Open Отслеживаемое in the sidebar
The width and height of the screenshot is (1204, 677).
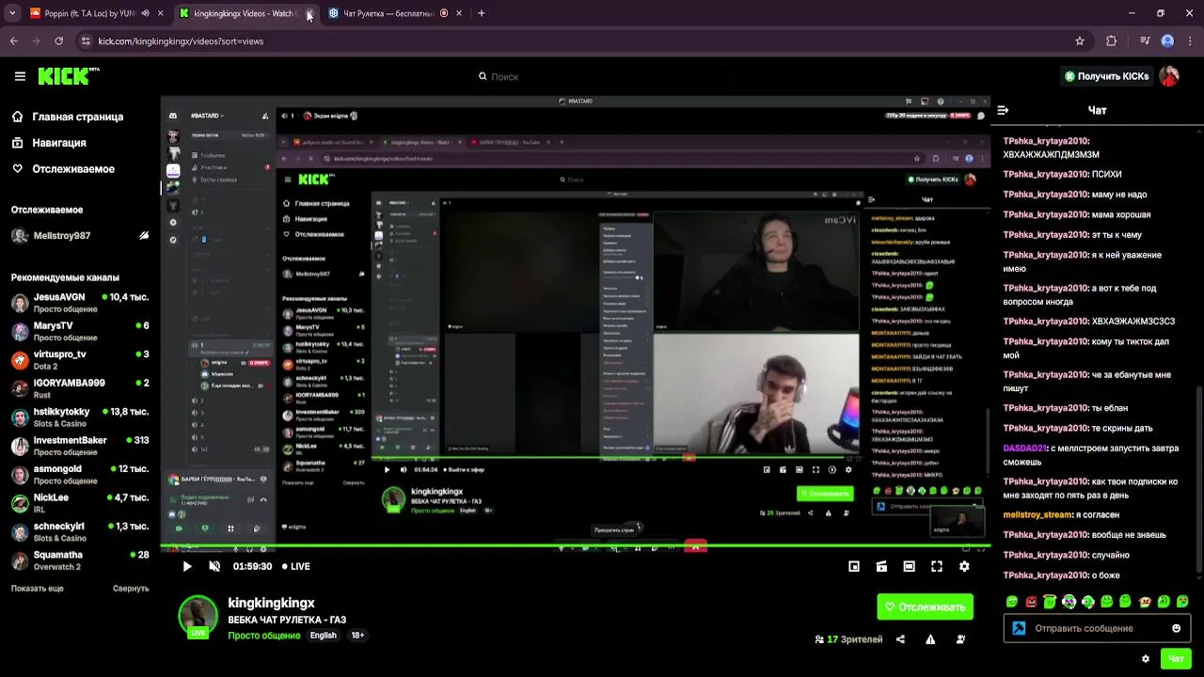(x=63, y=169)
